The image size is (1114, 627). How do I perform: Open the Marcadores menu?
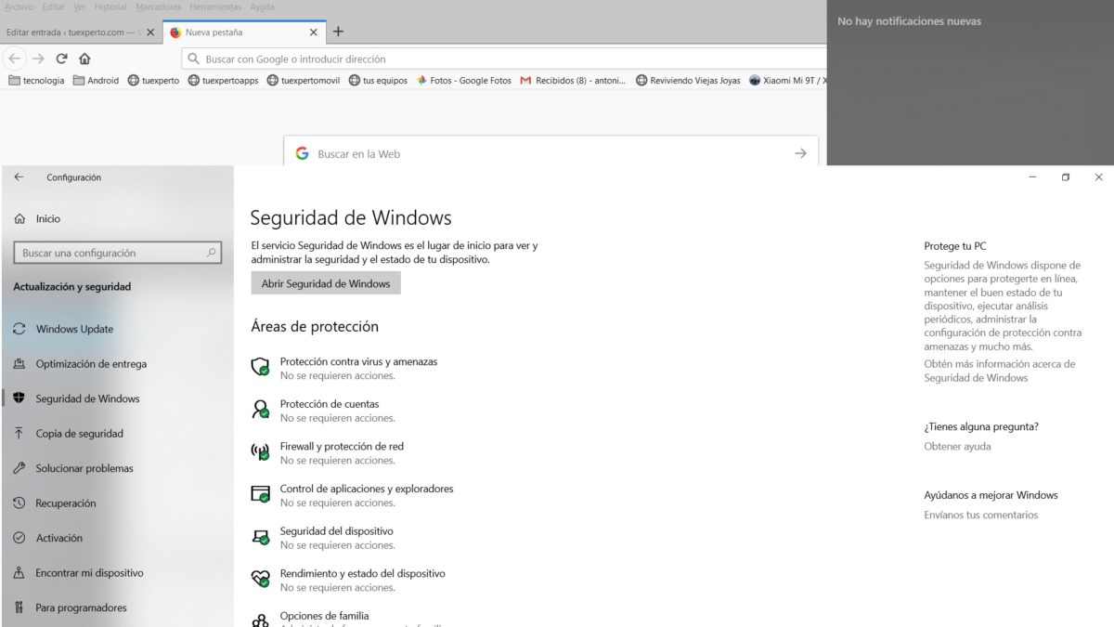[x=158, y=7]
